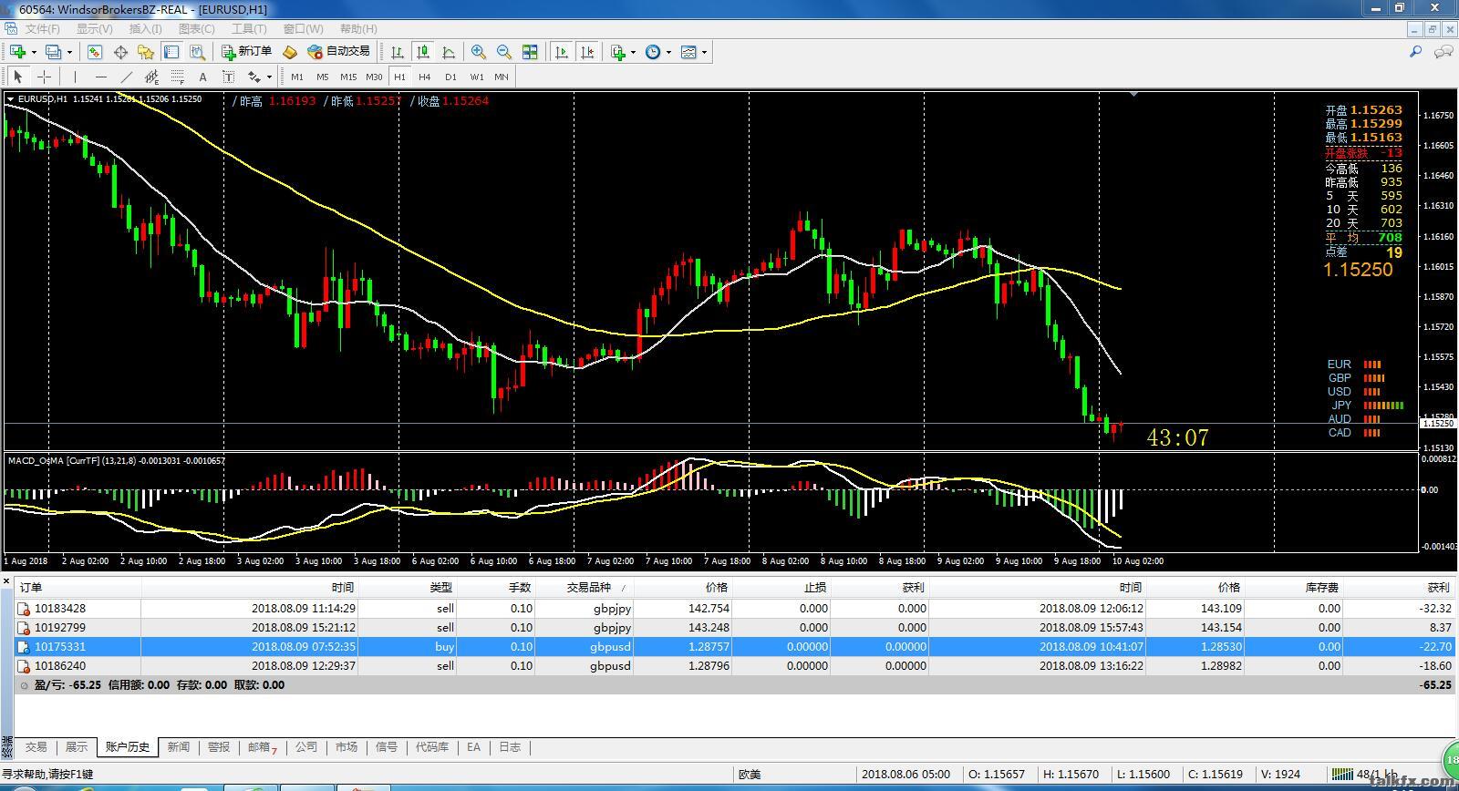
Task: Select the trendline drawing tool
Action: click(126, 77)
